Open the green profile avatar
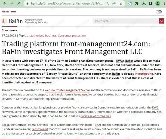The width and height of the screenshot is (166, 139). click(158, 4)
